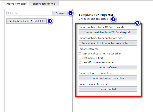Switch to the Import from Excel tab
The height and width of the screenshot is (112, 153).
pos(16,4)
